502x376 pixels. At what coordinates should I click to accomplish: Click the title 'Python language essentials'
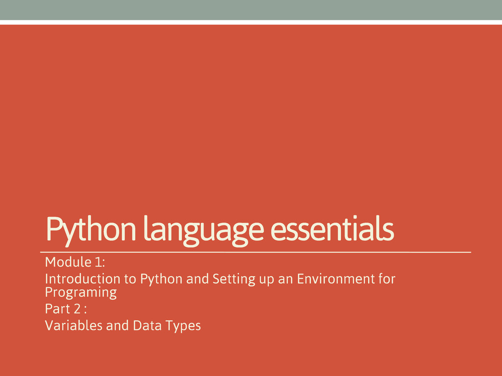tap(220, 231)
